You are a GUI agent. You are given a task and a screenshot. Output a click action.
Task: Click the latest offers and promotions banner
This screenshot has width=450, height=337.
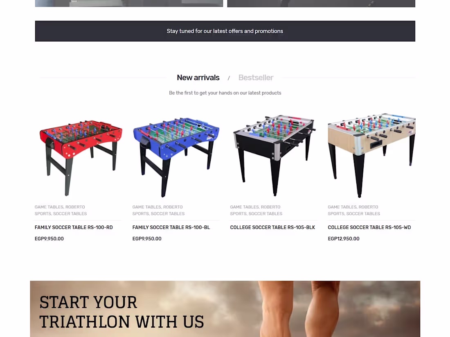tap(225, 31)
